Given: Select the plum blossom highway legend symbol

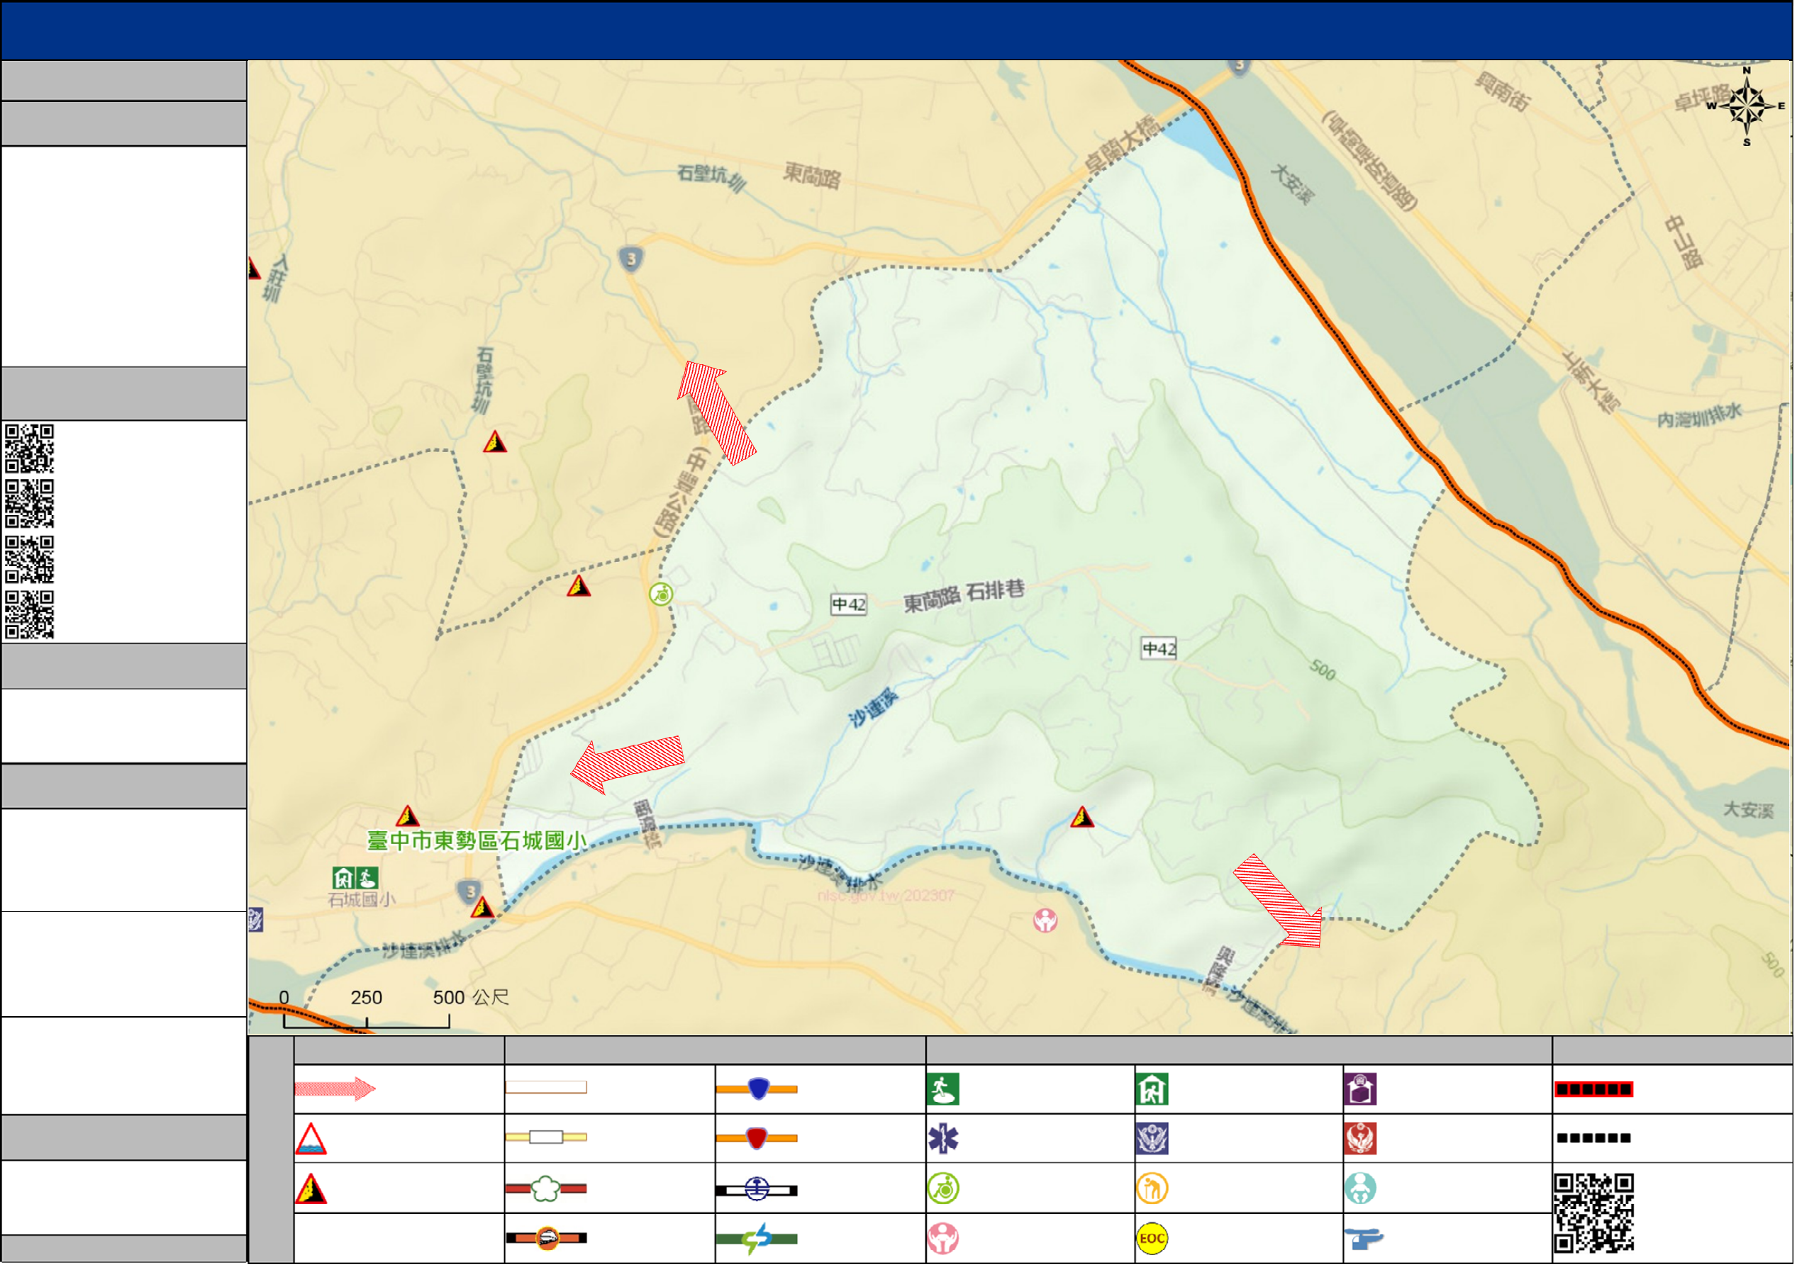Looking at the screenshot, I should click(x=546, y=1190).
